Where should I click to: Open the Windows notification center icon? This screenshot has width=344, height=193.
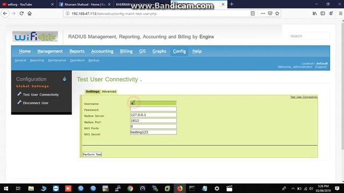coord(337,188)
